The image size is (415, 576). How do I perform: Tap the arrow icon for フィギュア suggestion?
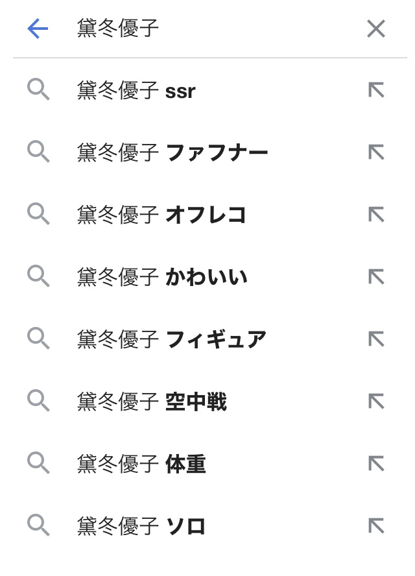pyautogui.click(x=376, y=339)
